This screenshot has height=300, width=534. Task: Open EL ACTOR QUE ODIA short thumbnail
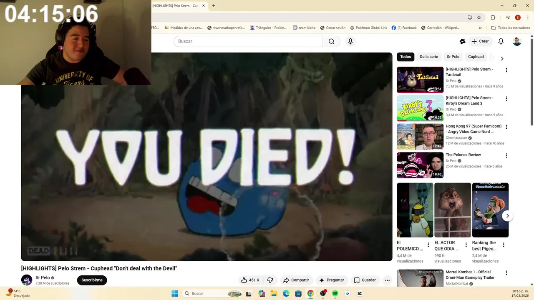tap(453, 210)
